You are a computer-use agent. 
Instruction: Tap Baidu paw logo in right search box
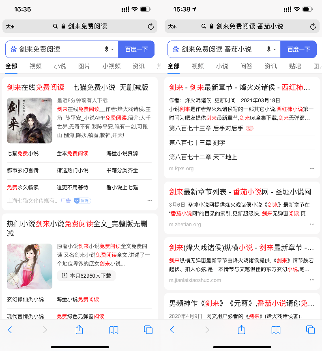tap(176, 49)
